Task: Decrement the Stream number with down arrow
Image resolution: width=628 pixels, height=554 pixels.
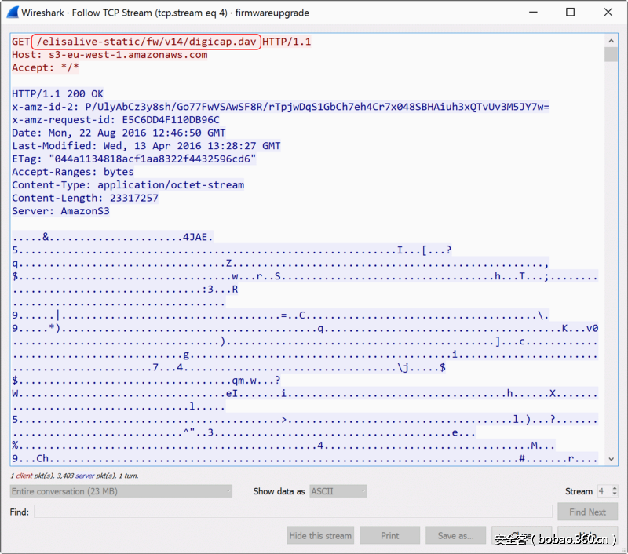Action: point(613,495)
